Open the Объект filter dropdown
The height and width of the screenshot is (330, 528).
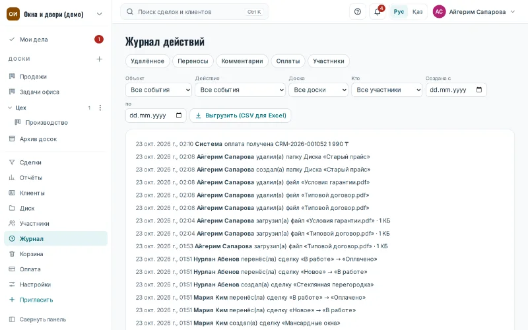pyautogui.click(x=158, y=90)
